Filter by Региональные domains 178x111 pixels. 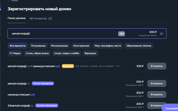(59, 46)
